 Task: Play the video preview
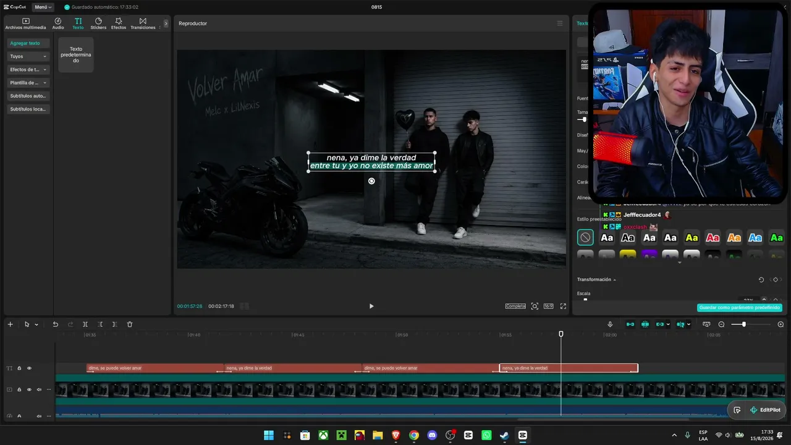click(371, 306)
